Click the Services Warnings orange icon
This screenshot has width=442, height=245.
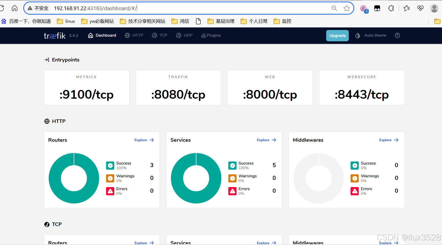pyautogui.click(x=232, y=178)
